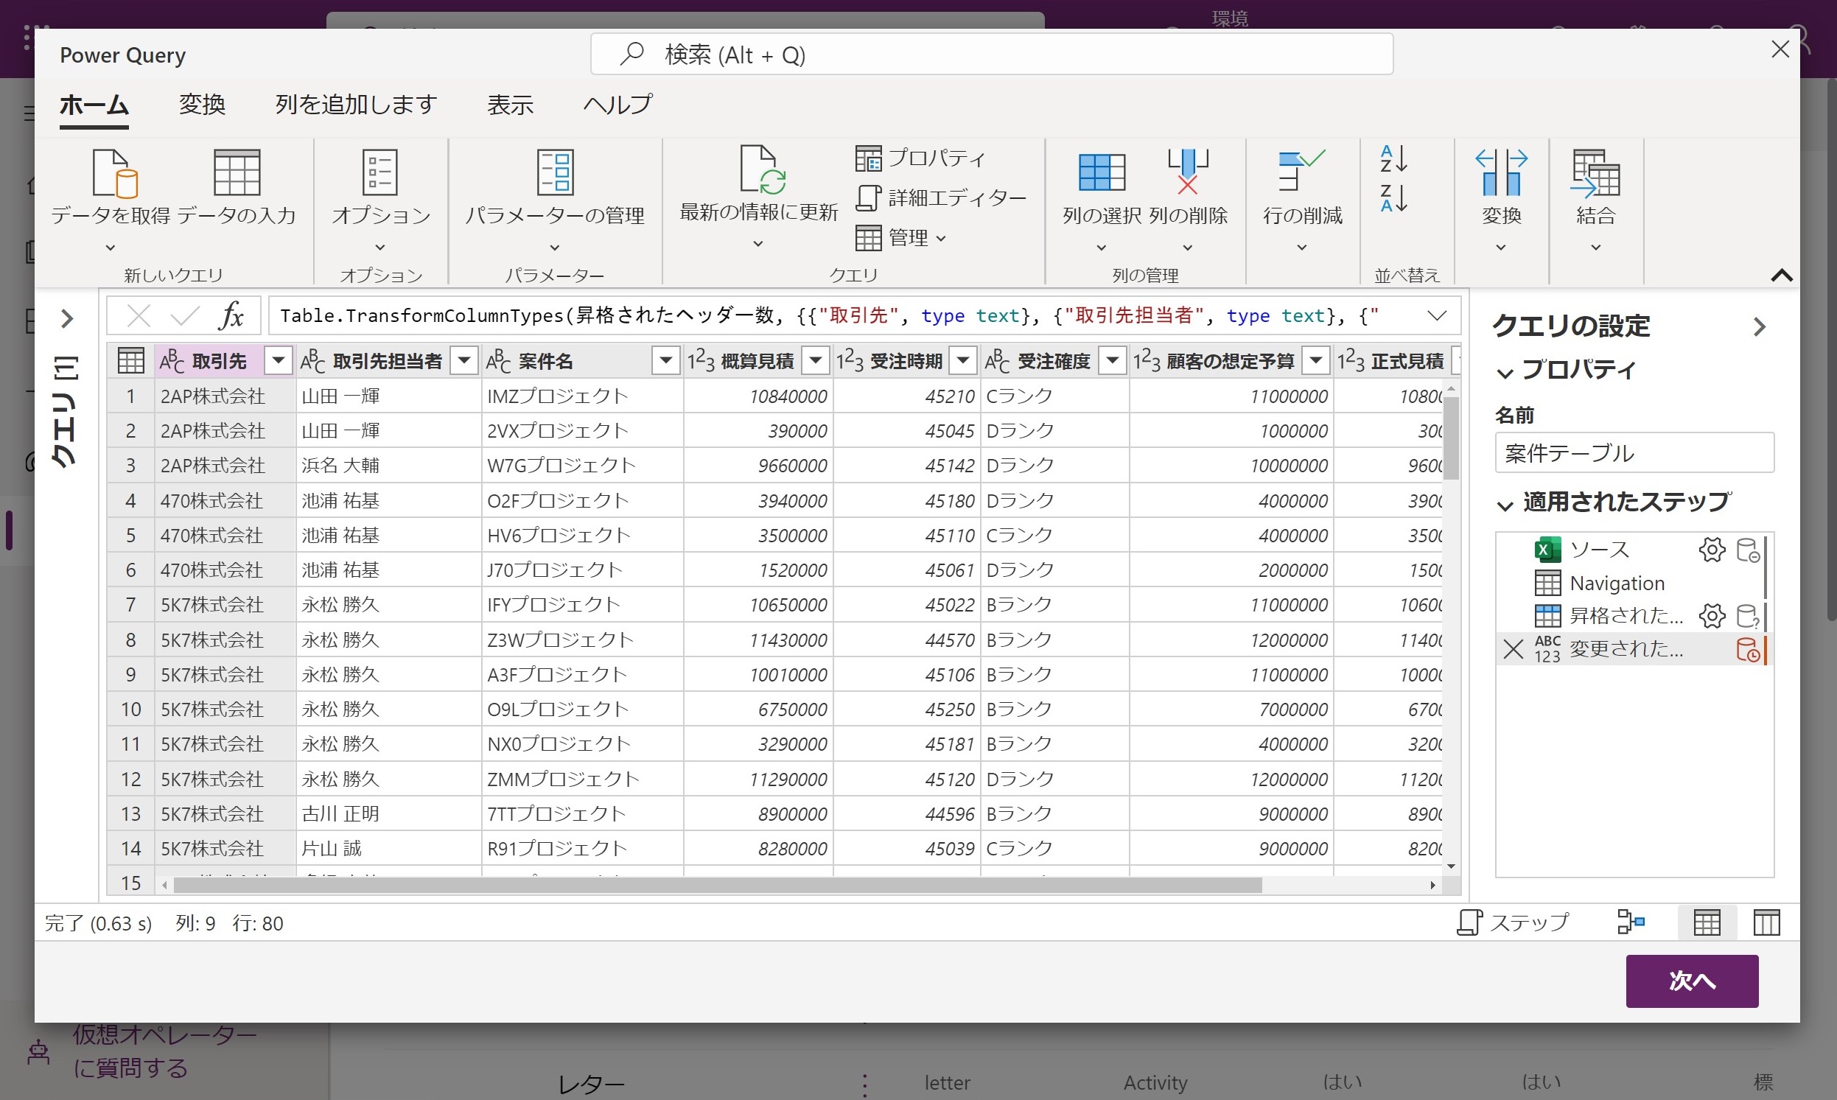1837x1100 pixels.
Task: Toggle the ステップ pane at the bottom
Action: [1512, 922]
